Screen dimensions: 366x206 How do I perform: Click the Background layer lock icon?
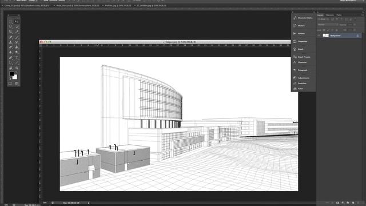click(357, 35)
